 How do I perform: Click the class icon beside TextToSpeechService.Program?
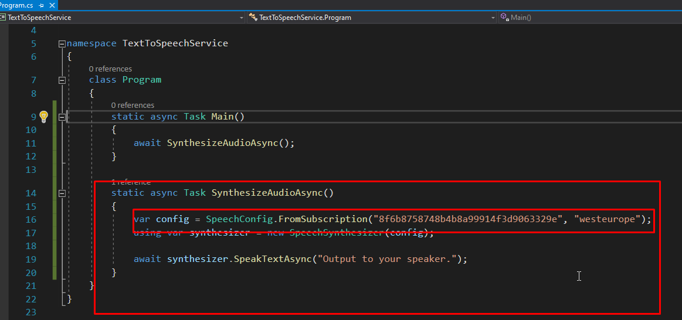[253, 18]
